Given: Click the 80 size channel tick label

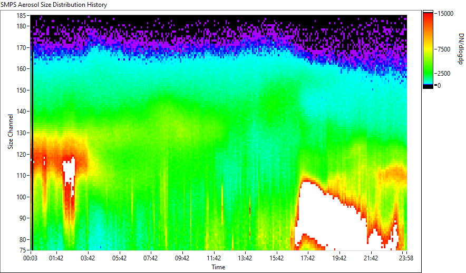Looking at the screenshot, I should 23,239.
